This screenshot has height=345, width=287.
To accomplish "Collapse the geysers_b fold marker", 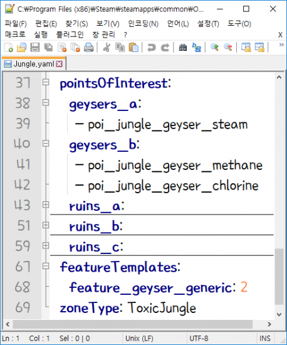I will click(46, 144).
